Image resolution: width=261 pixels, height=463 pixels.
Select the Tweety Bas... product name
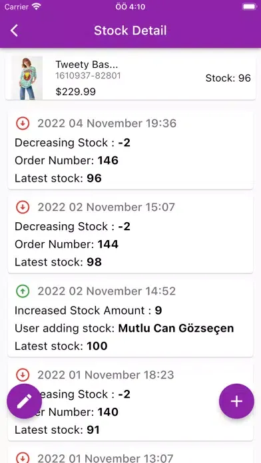87,65
